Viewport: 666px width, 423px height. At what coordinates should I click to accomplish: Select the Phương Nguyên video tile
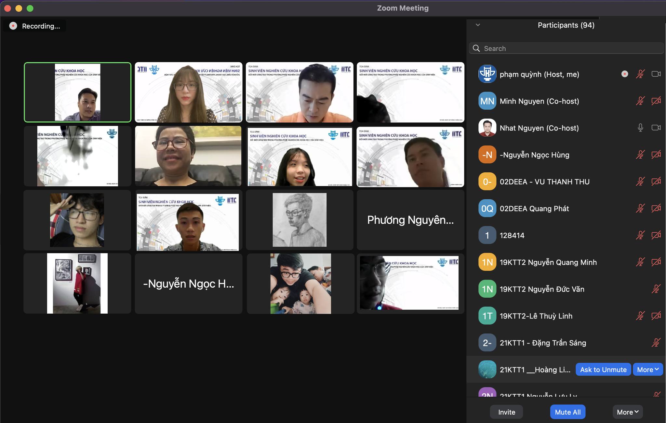point(410,220)
